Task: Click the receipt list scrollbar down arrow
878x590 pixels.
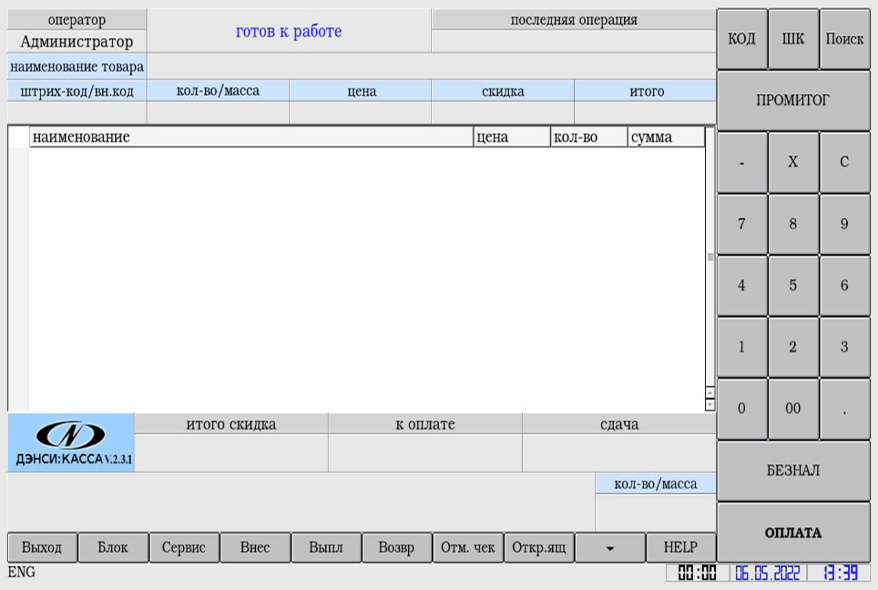Action: (710, 405)
